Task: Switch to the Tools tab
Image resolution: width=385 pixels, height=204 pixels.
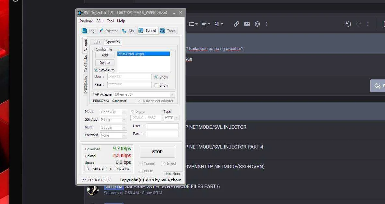Action: click(x=168, y=31)
